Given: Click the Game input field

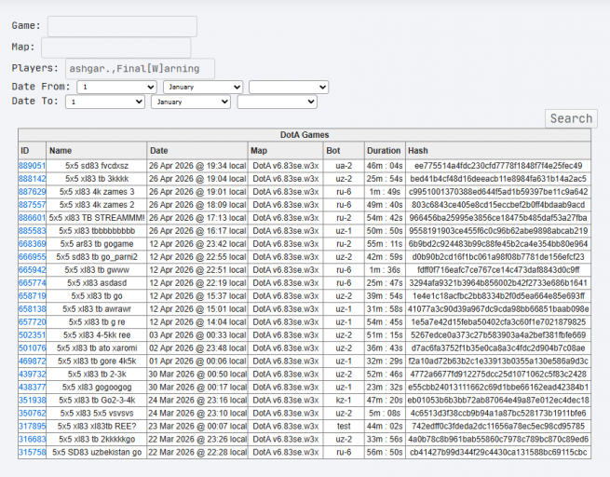Looking at the screenshot, I should click(x=122, y=26).
